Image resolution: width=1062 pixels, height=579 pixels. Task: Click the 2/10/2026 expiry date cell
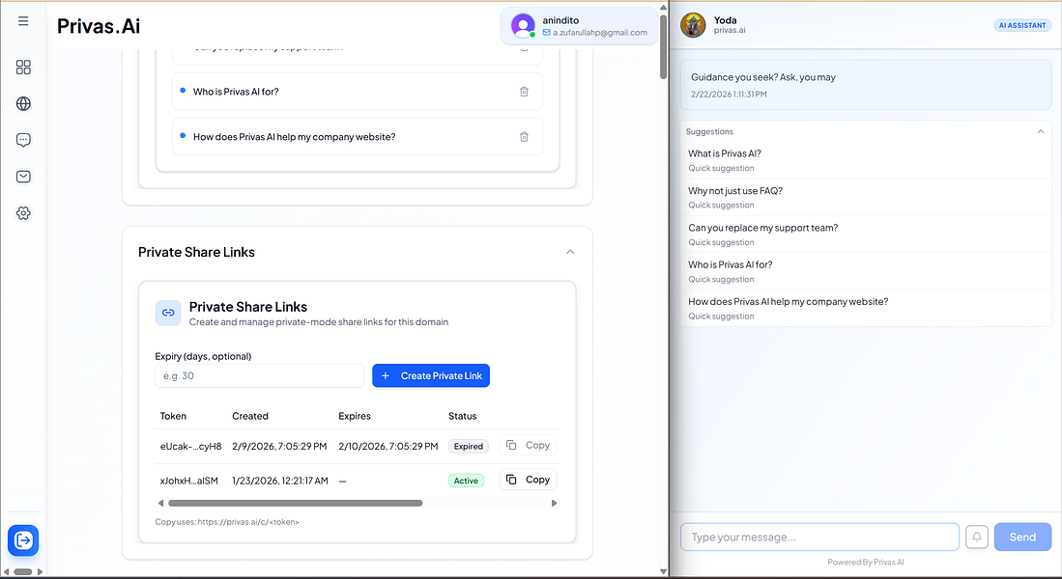click(x=388, y=447)
